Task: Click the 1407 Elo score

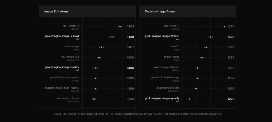Action: 130,47
